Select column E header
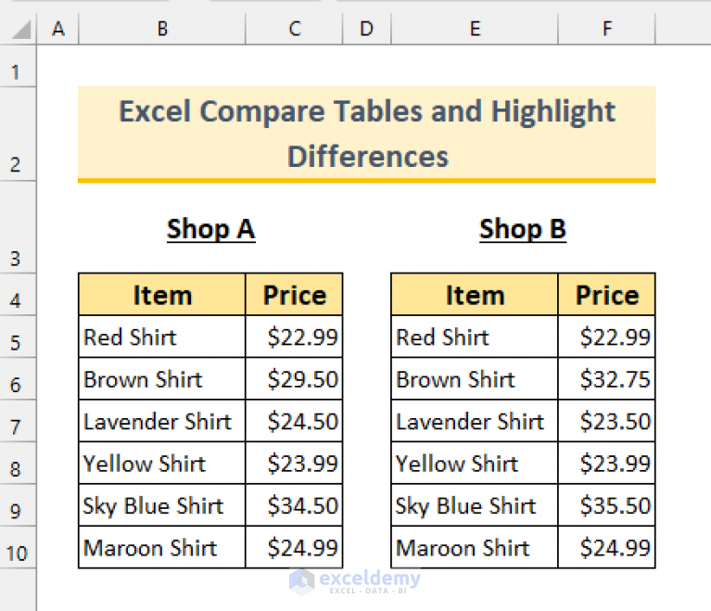 (475, 30)
